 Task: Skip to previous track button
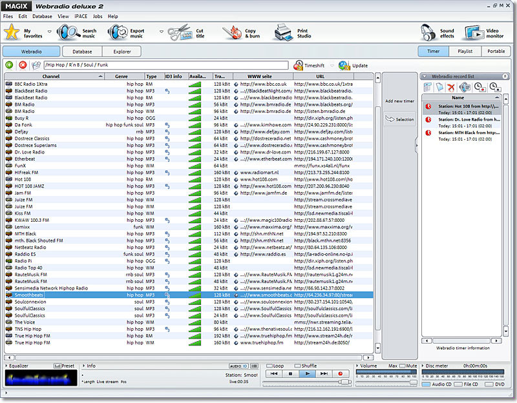coord(273,374)
